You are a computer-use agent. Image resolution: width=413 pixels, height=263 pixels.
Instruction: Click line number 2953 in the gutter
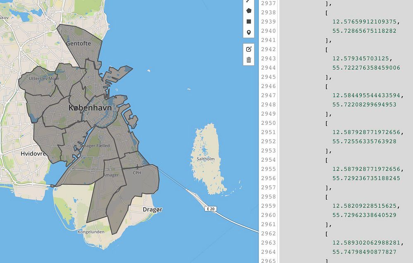pyautogui.click(x=268, y=151)
